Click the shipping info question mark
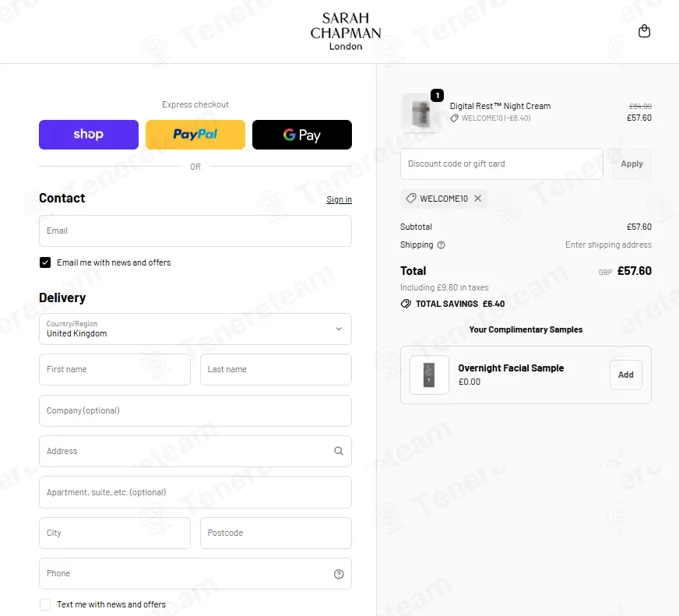The image size is (679, 616). coord(441,245)
